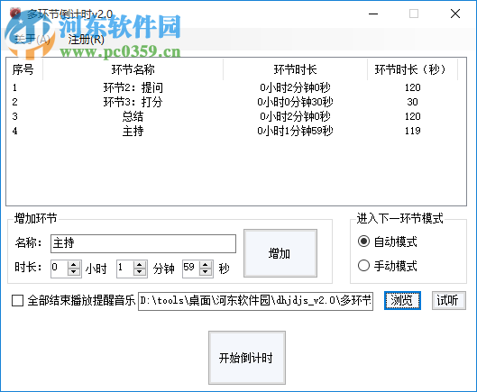Increase hours with up arrow

[74, 265]
